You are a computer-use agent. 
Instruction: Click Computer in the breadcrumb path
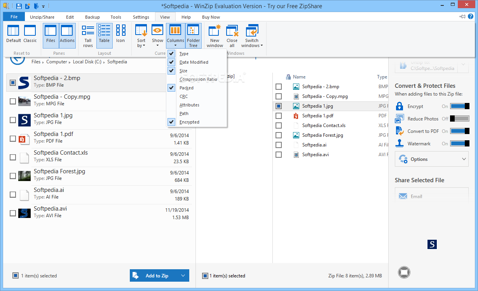pyautogui.click(x=56, y=62)
